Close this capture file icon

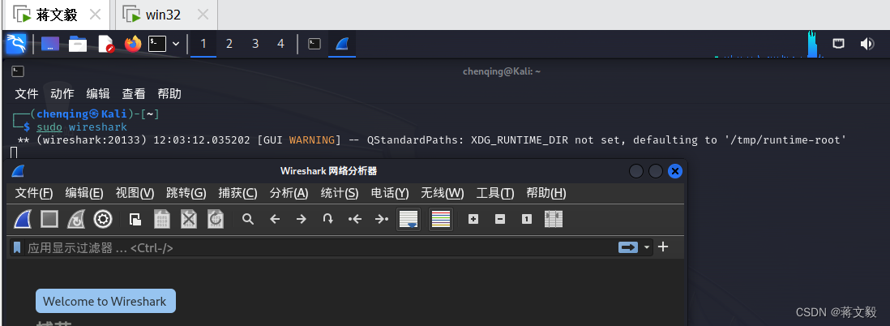(x=189, y=219)
